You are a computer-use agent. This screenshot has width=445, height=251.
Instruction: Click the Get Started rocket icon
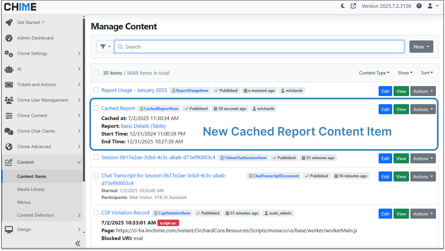pos(9,22)
